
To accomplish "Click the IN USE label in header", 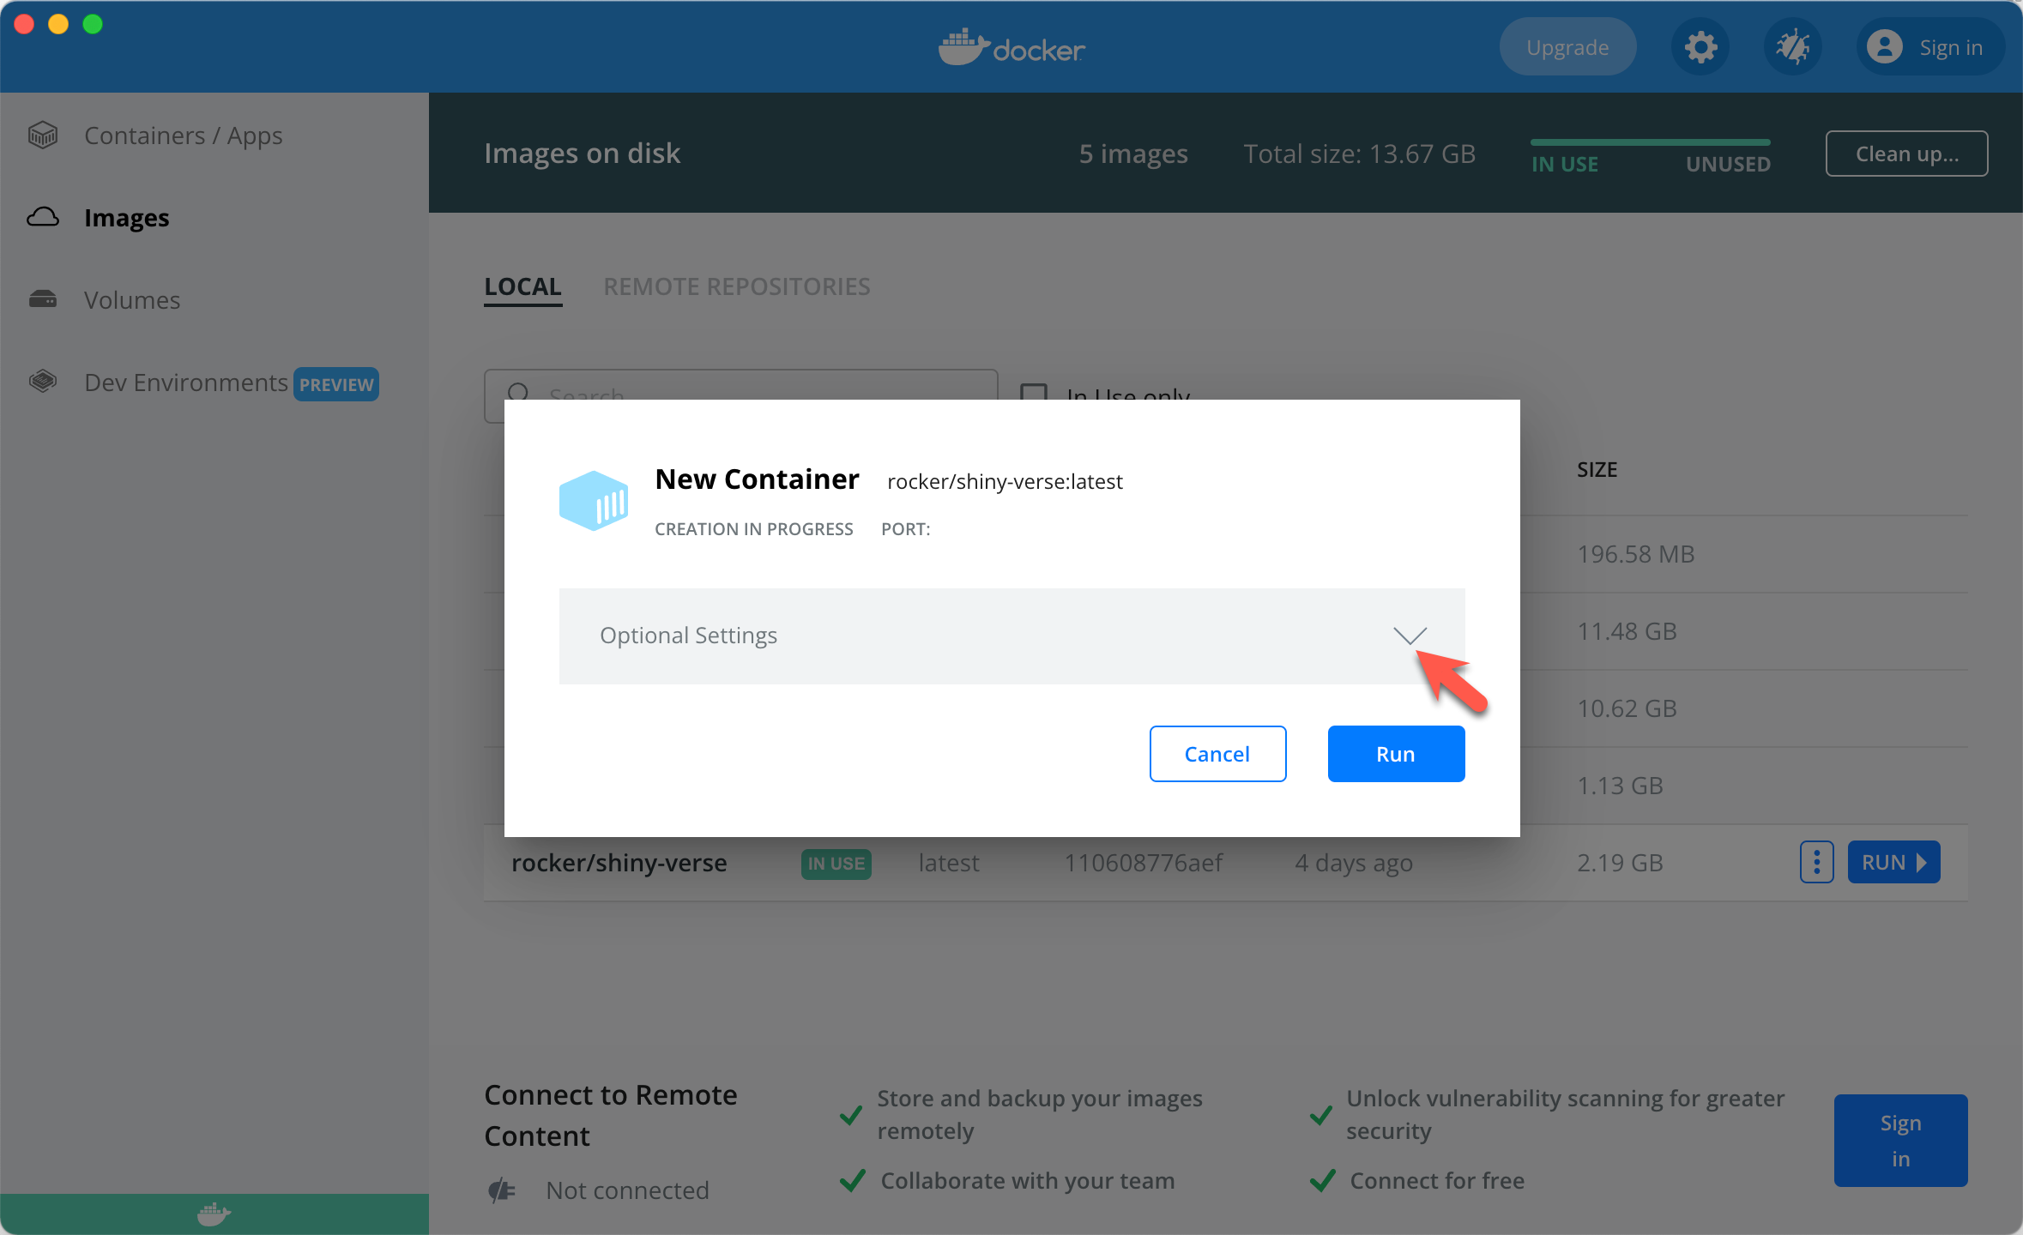I will point(1565,164).
